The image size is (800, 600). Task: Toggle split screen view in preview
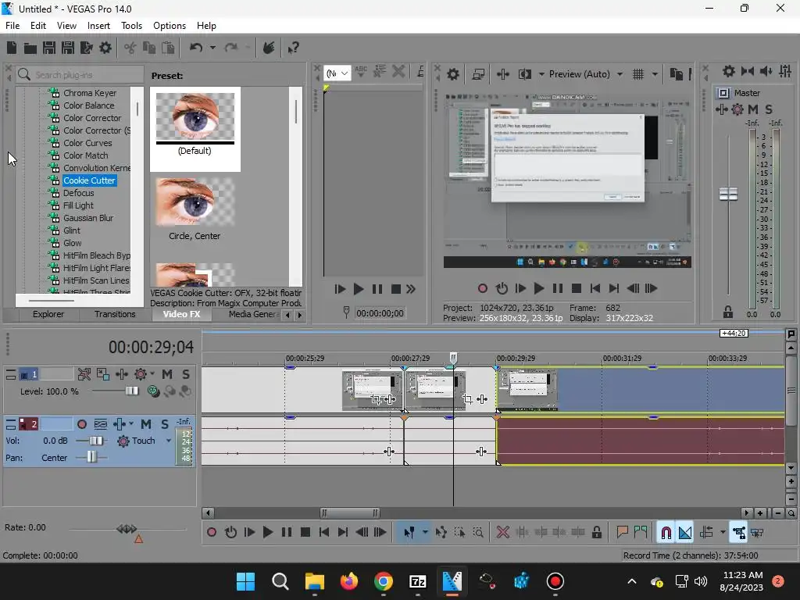(524, 74)
